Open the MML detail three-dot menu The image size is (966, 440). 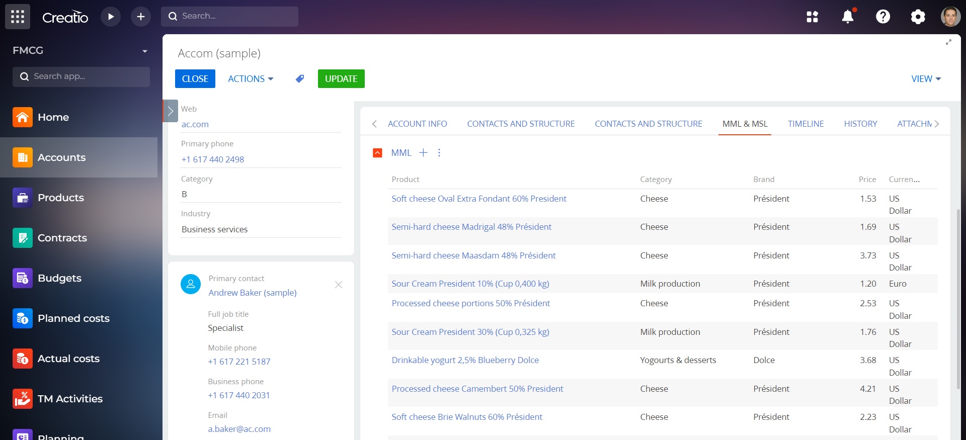point(439,152)
